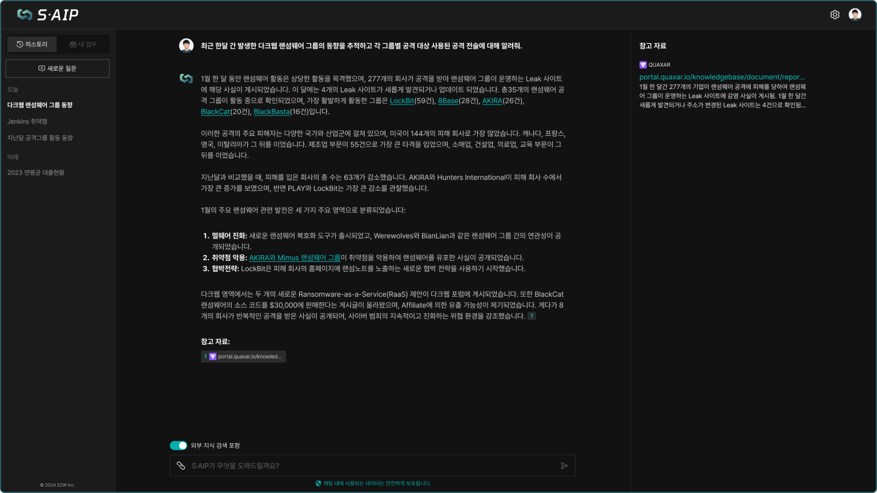
Task: Follow the 8Base link
Action: [448, 101]
